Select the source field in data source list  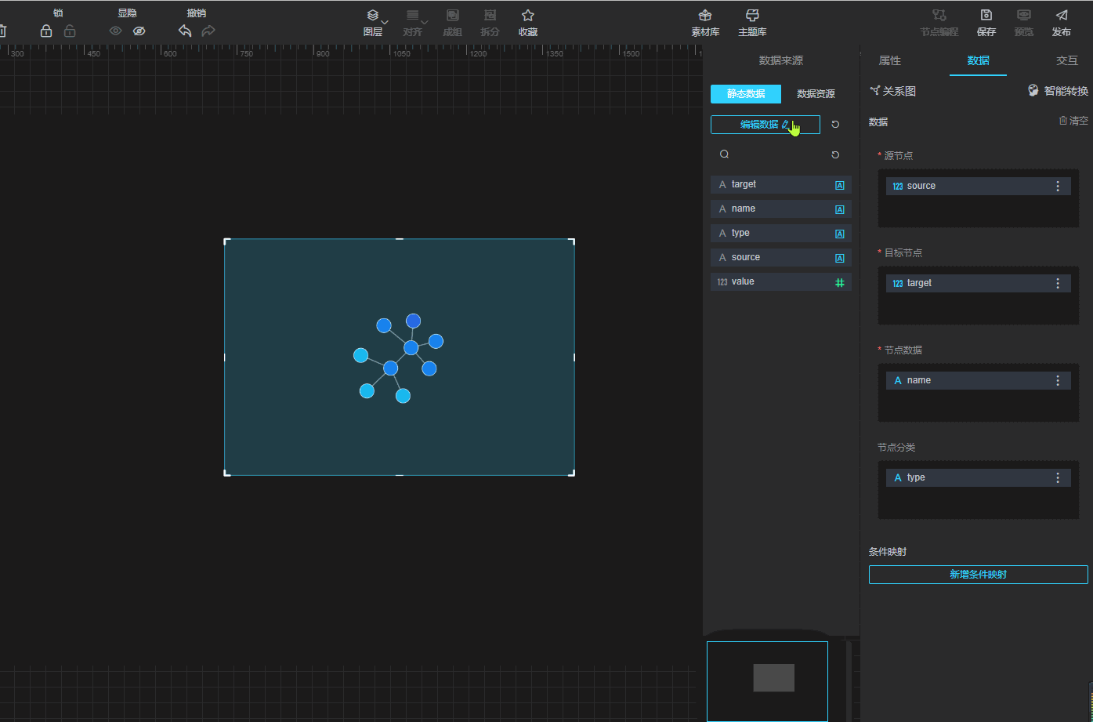click(781, 258)
